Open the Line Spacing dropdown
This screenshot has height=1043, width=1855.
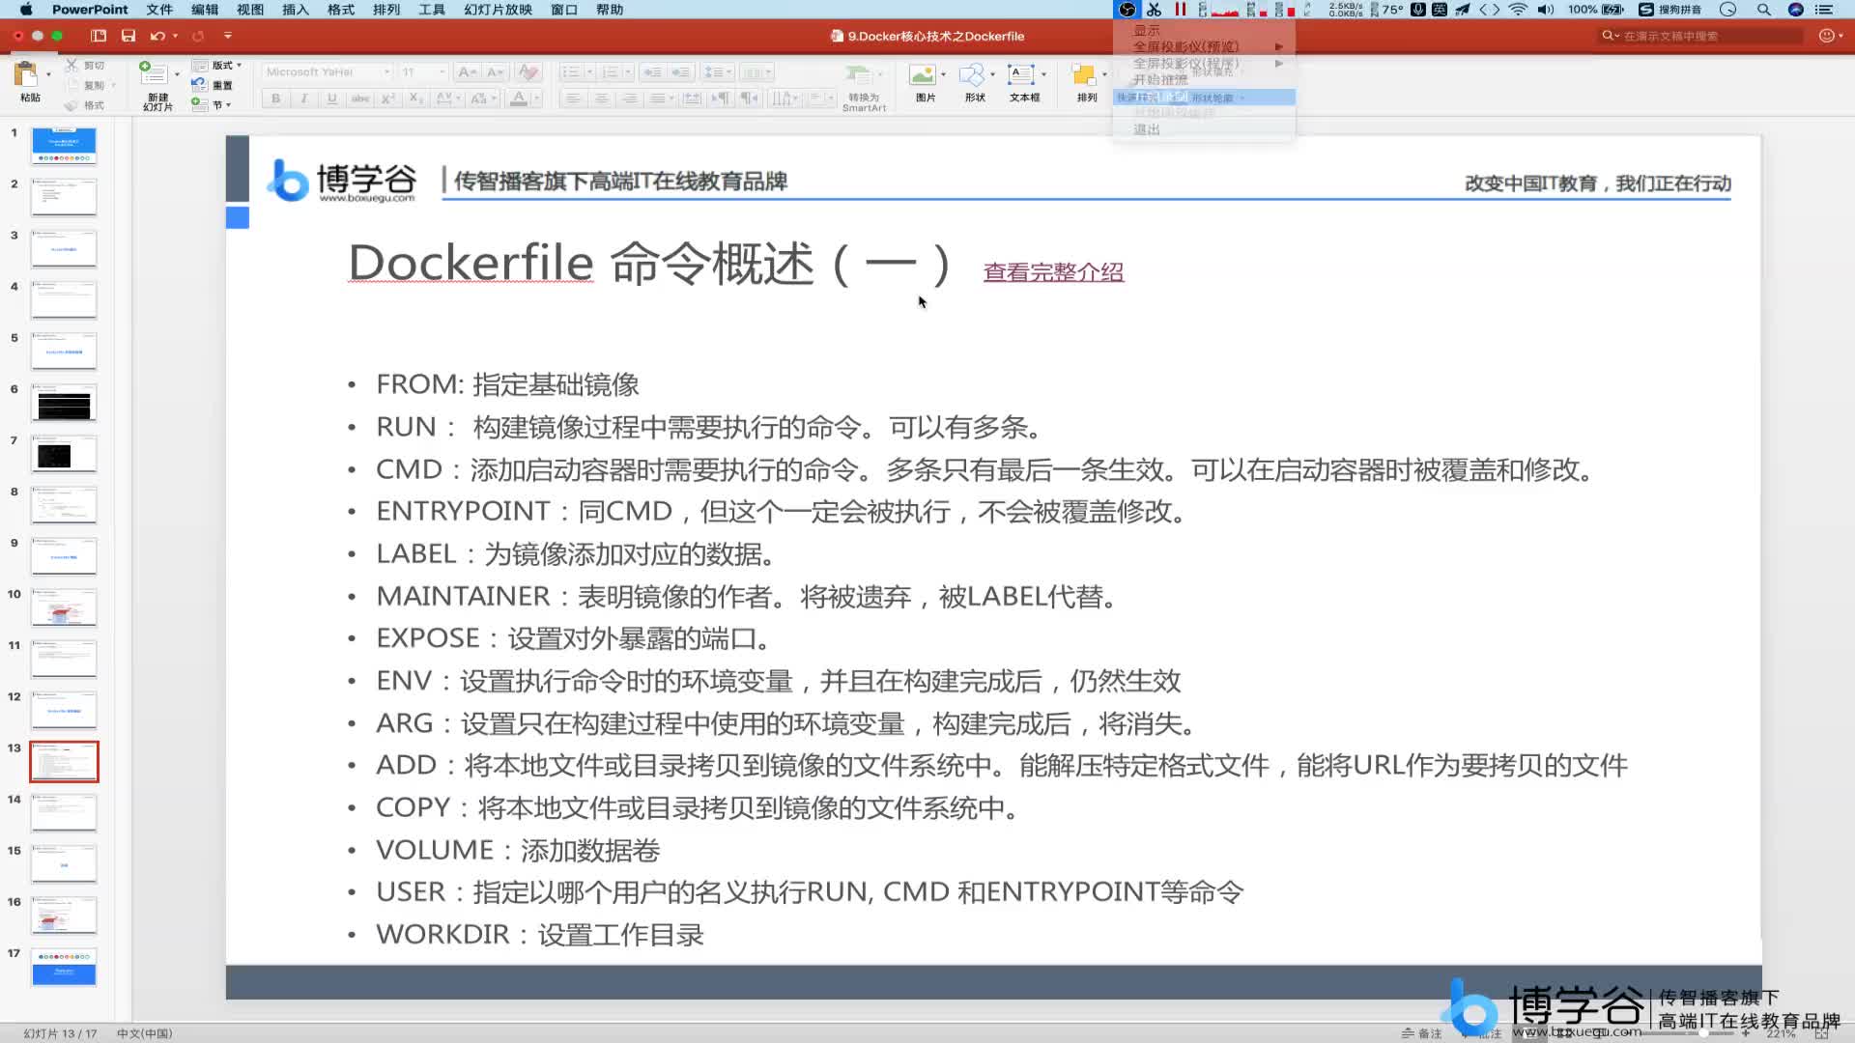point(718,72)
